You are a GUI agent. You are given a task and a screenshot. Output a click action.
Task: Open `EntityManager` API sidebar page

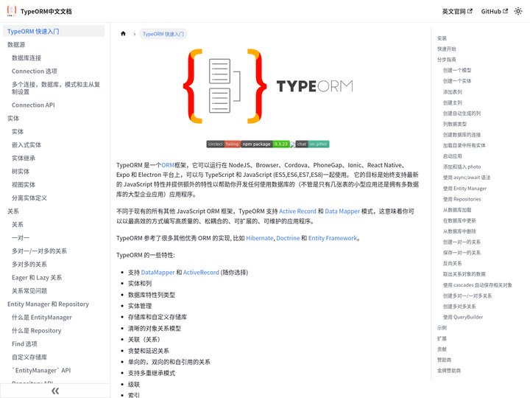41,370
